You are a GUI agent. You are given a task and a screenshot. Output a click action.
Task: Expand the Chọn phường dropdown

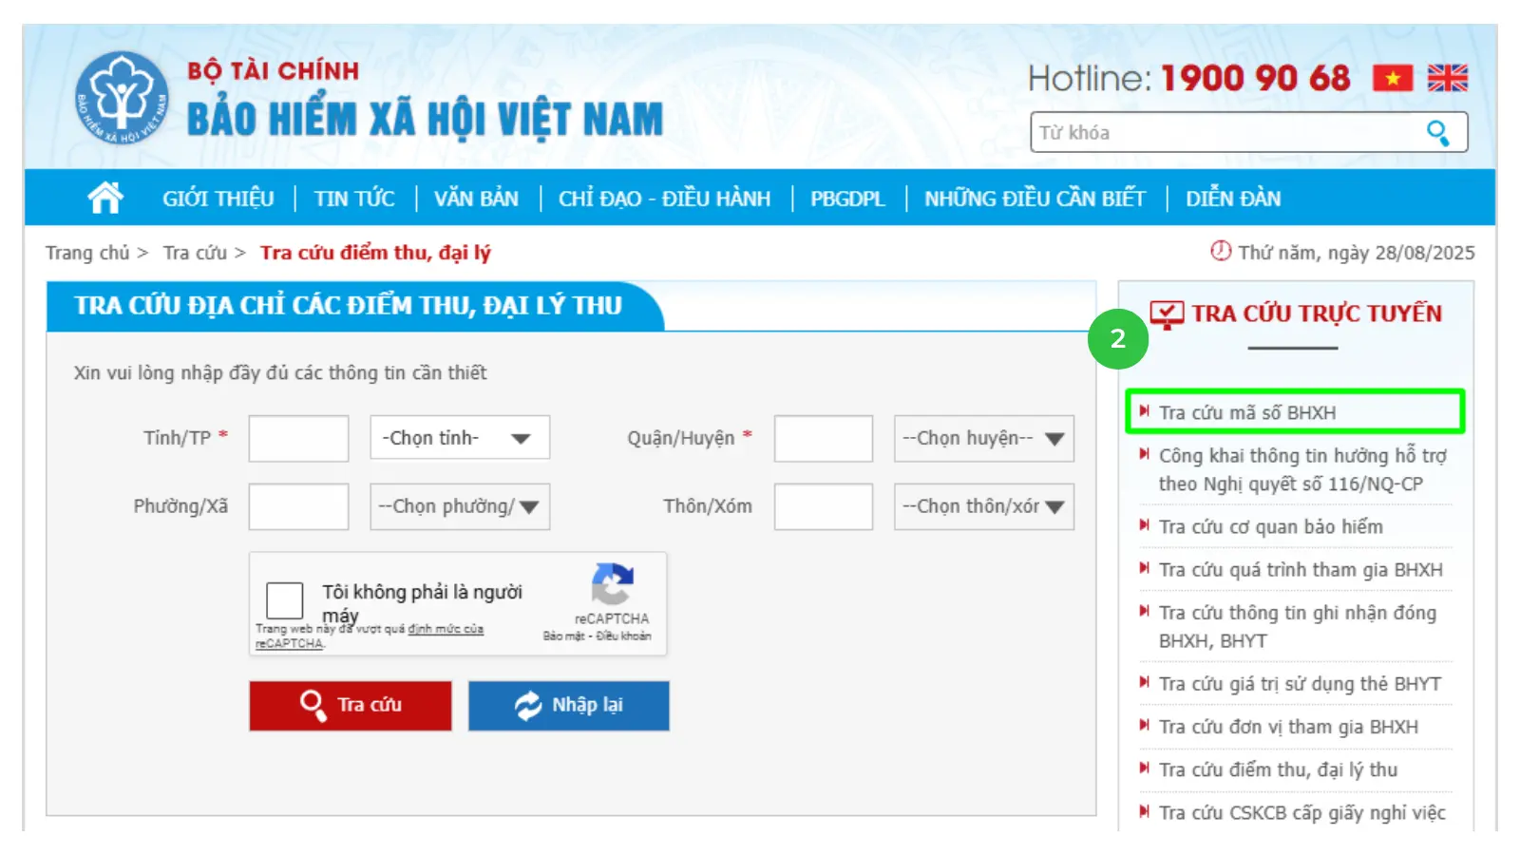pyautogui.click(x=460, y=506)
